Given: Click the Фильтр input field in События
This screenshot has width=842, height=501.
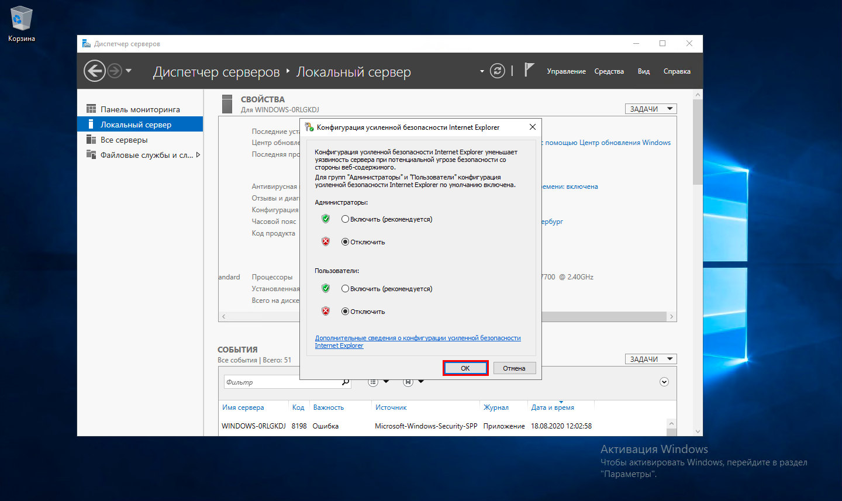Looking at the screenshot, I should [x=282, y=382].
